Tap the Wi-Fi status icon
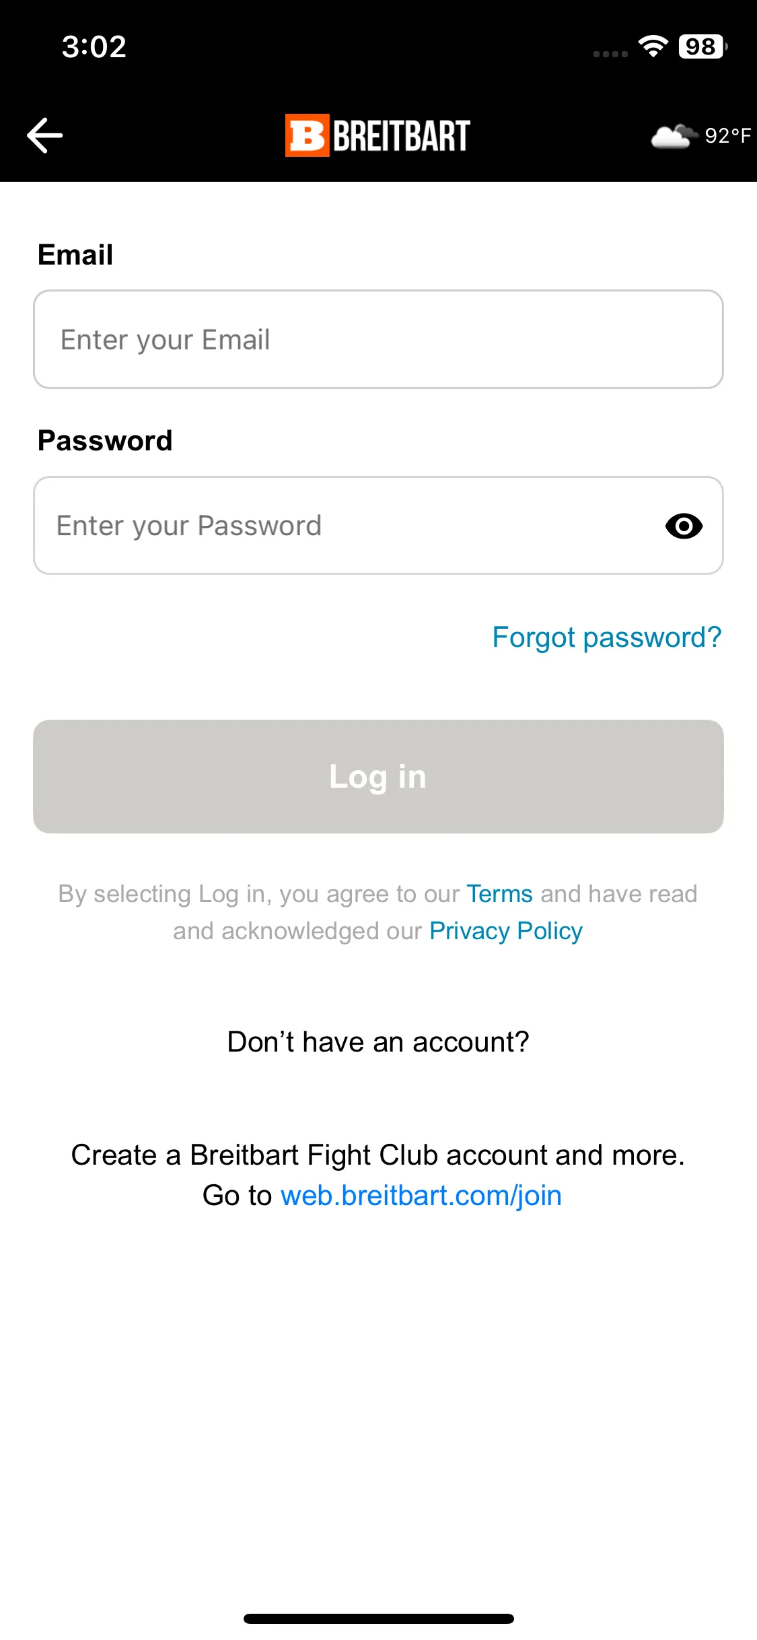 pos(653,46)
